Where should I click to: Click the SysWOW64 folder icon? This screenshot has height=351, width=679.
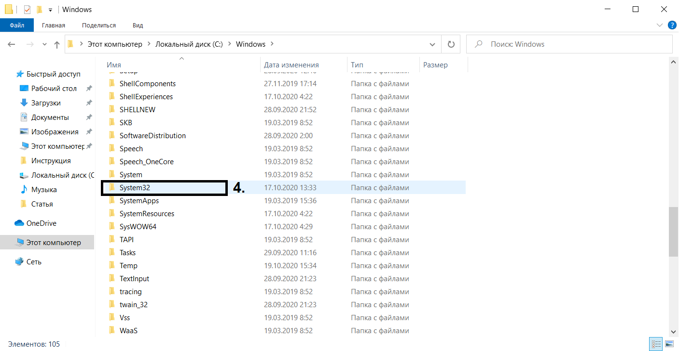coord(111,226)
